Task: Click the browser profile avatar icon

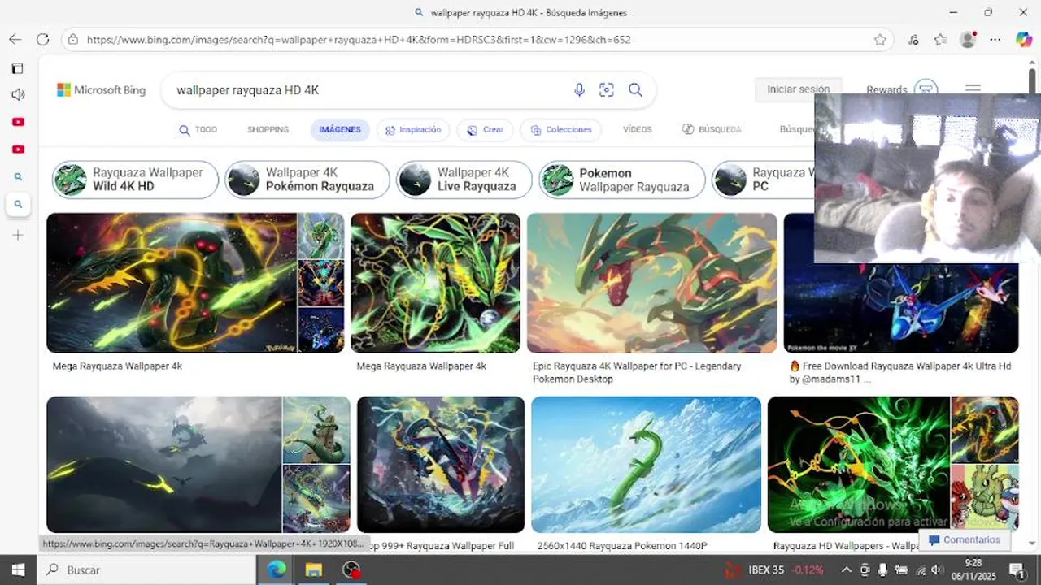Action: 968,39
